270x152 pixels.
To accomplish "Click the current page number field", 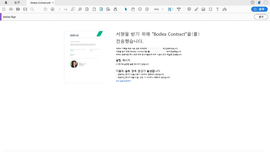I will 60,9.
